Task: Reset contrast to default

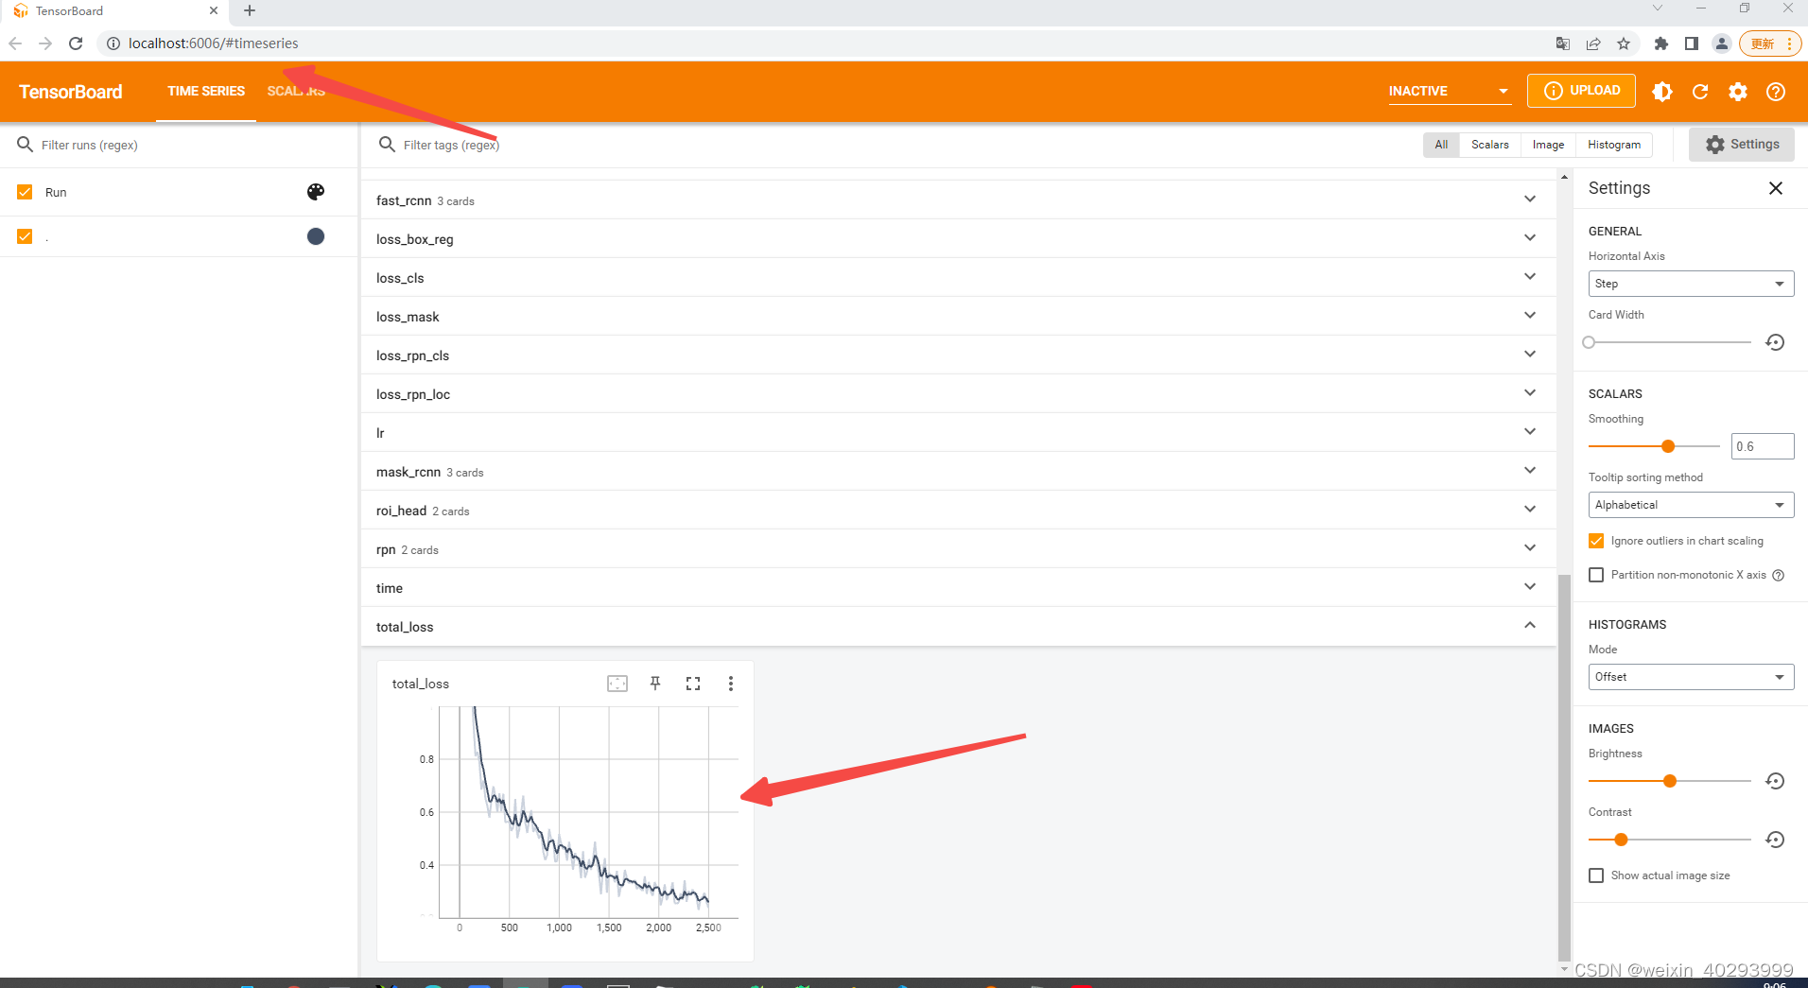Action: click(x=1776, y=840)
